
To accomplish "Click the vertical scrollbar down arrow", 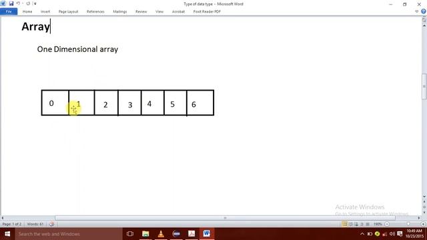I will coord(424,197).
